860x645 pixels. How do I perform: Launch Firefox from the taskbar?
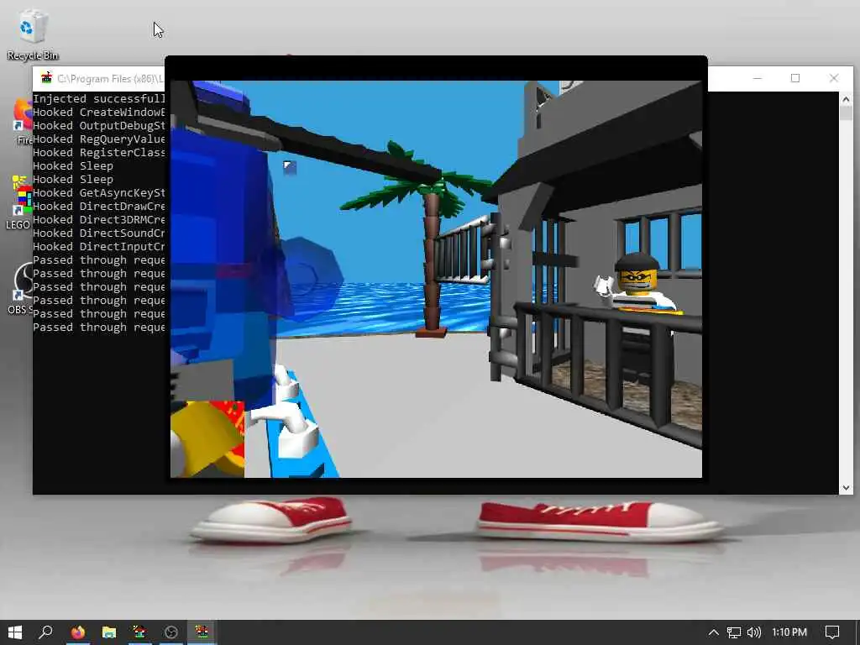(78, 632)
